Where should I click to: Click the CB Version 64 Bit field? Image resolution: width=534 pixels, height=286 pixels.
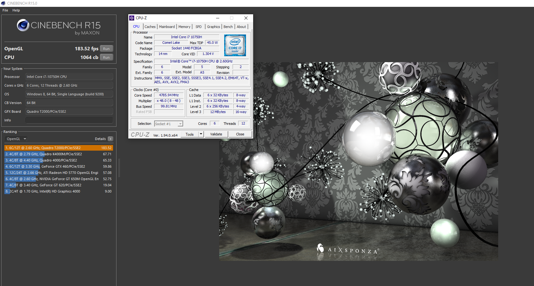point(69,103)
